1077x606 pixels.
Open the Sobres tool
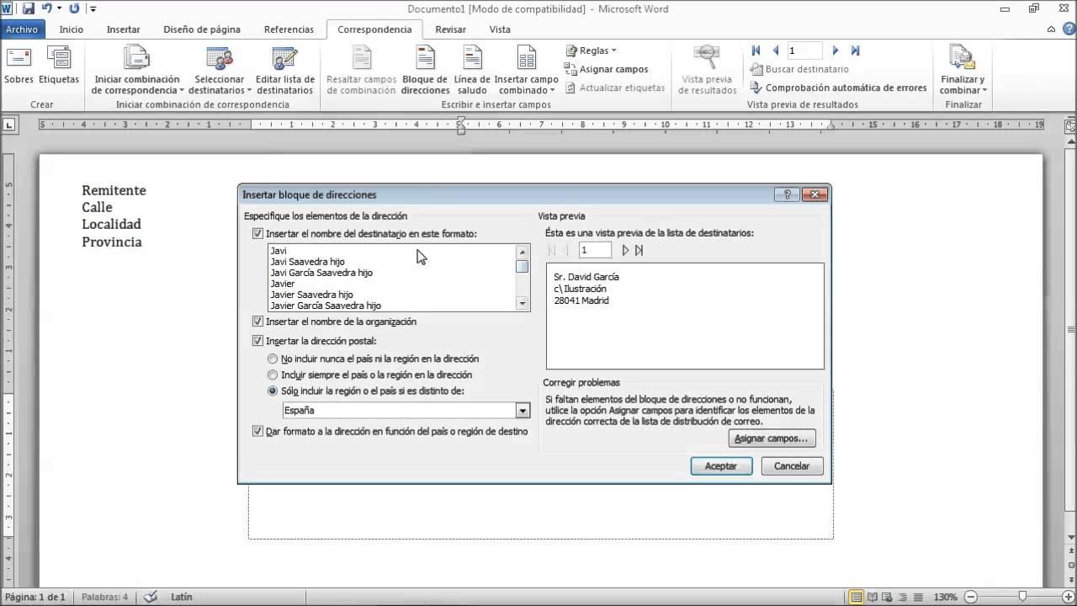(x=18, y=67)
